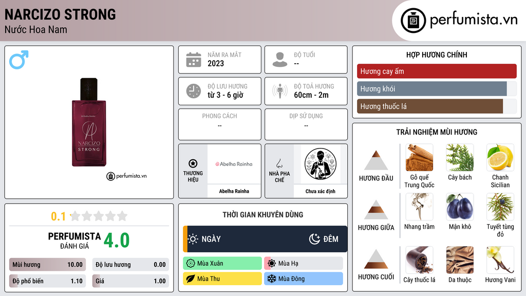Click the 60cm - 2m sillage value
Viewport: 526px width, 296px height.
point(311,95)
